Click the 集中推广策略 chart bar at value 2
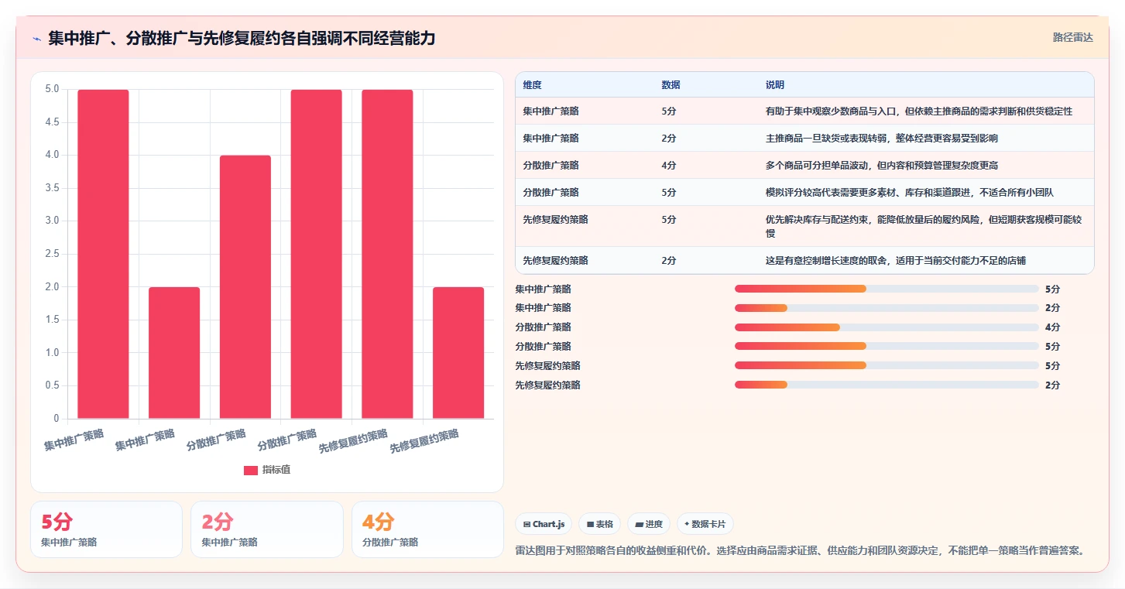Screen dimensions: 1125x589 click(x=174, y=353)
